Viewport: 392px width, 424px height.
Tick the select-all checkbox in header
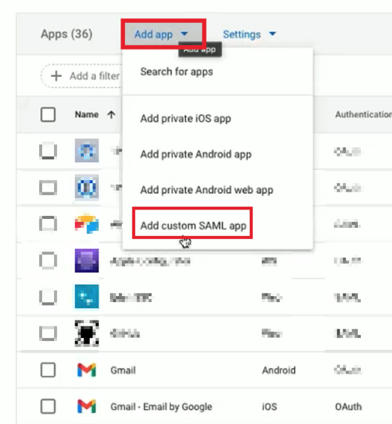[x=48, y=115]
